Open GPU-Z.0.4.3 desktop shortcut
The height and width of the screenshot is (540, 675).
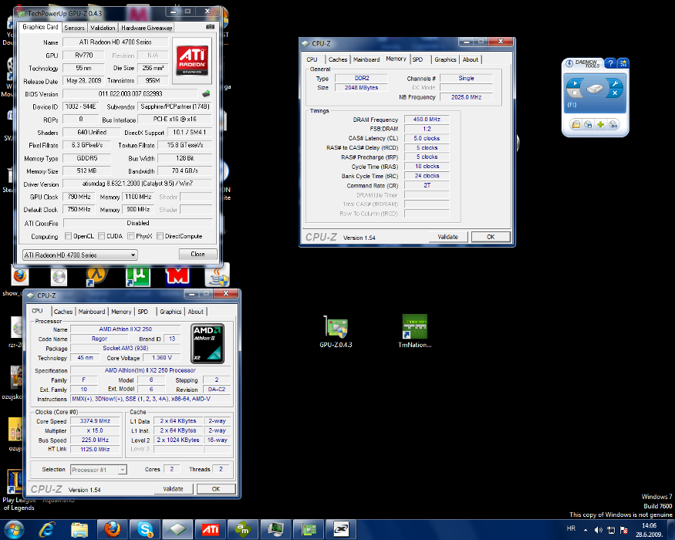pos(336,332)
